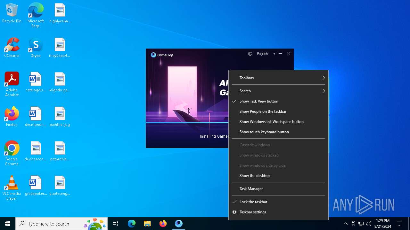Select the paintrial.jpg file icon
Image resolution: width=410 pixels, height=230 pixels.
(60, 117)
